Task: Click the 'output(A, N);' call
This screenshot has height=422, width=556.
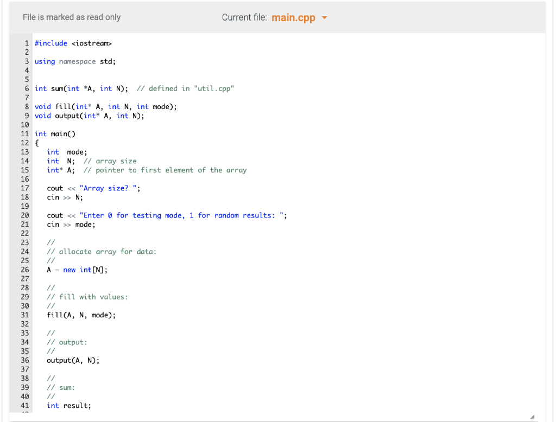Action: (73, 360)
